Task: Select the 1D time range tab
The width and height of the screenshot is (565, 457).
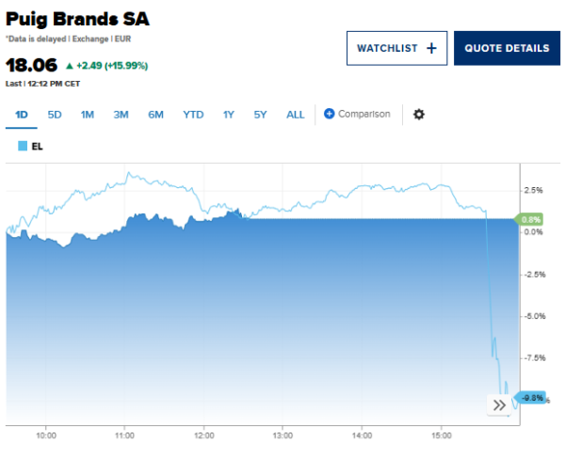Action: click(23, 115)
